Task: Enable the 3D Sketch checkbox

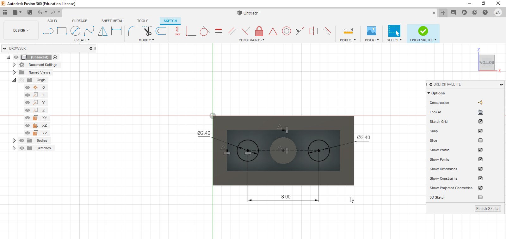Action: pos(480,197)
